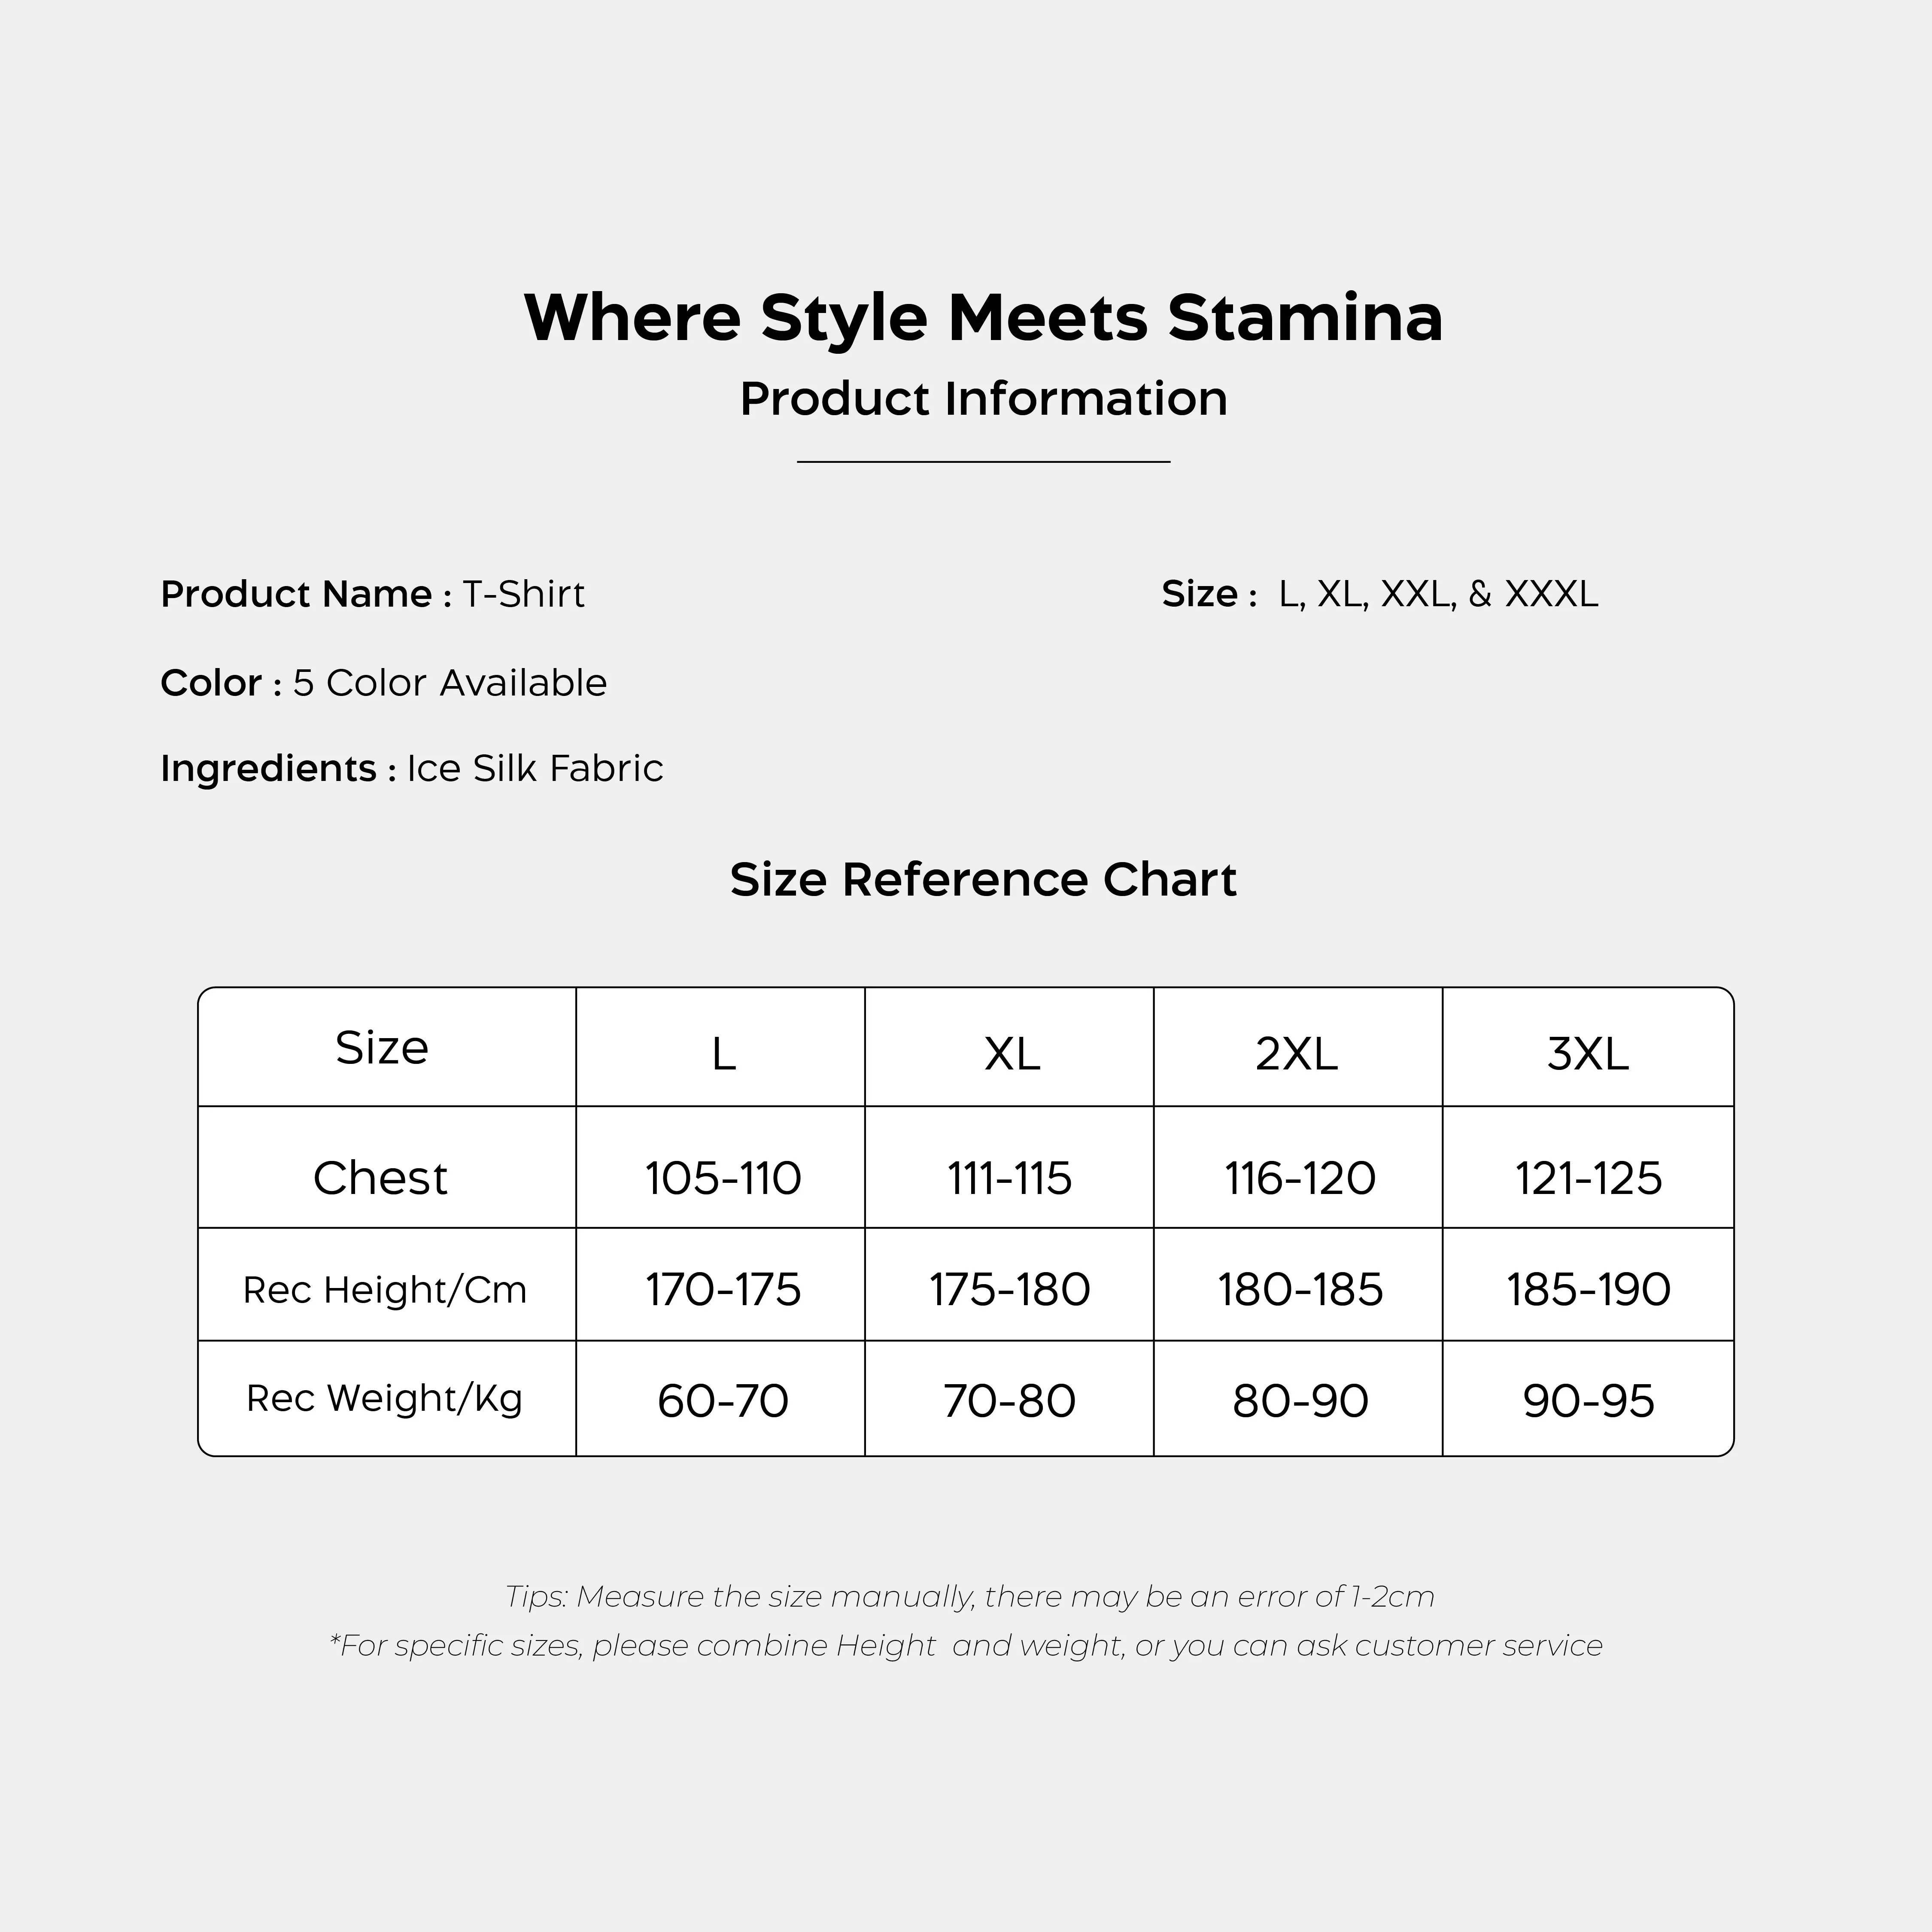Click the chest value "105-110" cell
The image size is (1932, 1932).
coord(722,1178)
